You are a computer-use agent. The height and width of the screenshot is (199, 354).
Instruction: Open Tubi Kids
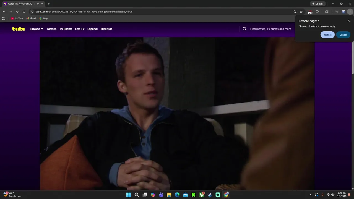coord(106,29)
